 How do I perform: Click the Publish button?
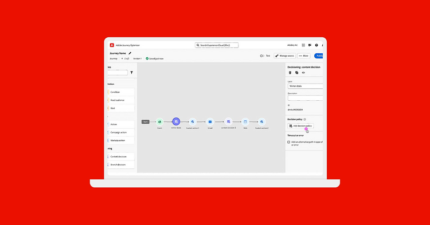tap(319, 56)
